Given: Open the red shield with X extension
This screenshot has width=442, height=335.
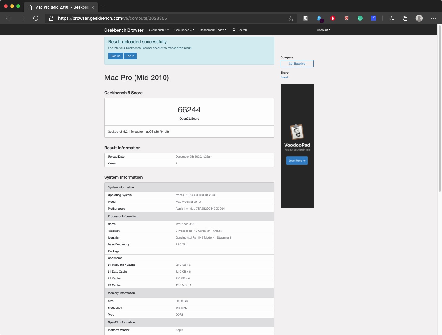Looking at the screenshot, I should pos(346,18).
